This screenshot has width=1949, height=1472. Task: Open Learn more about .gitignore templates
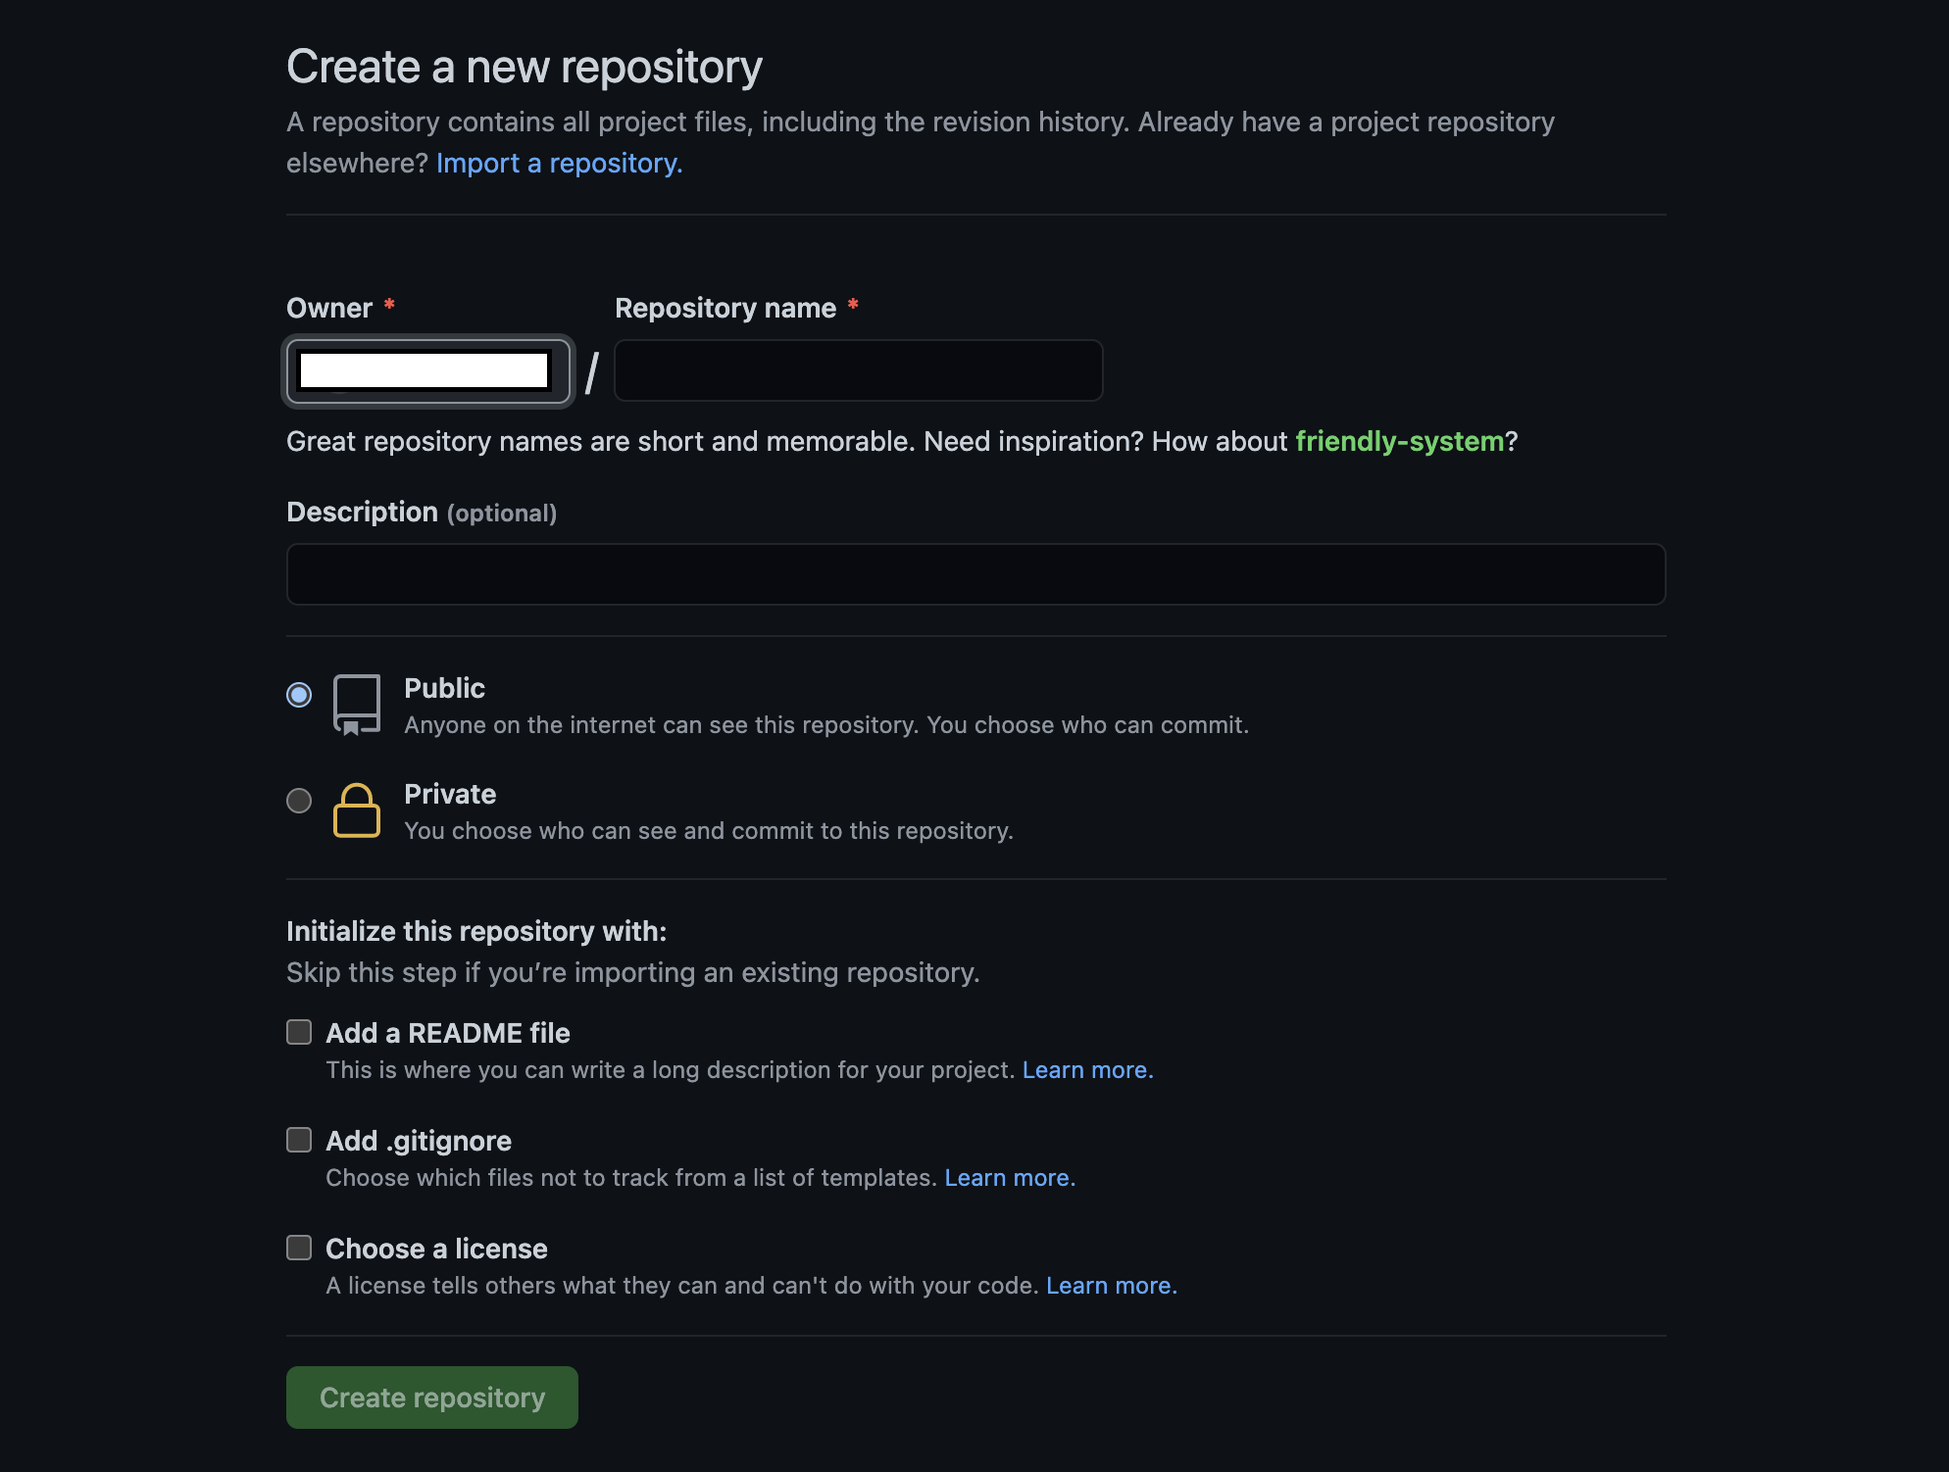point(1008,1177)
